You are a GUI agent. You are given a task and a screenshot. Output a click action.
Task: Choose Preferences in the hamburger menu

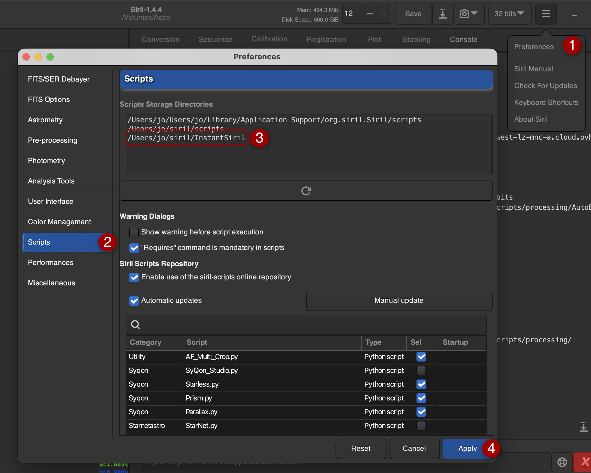(x=534, y=47)
